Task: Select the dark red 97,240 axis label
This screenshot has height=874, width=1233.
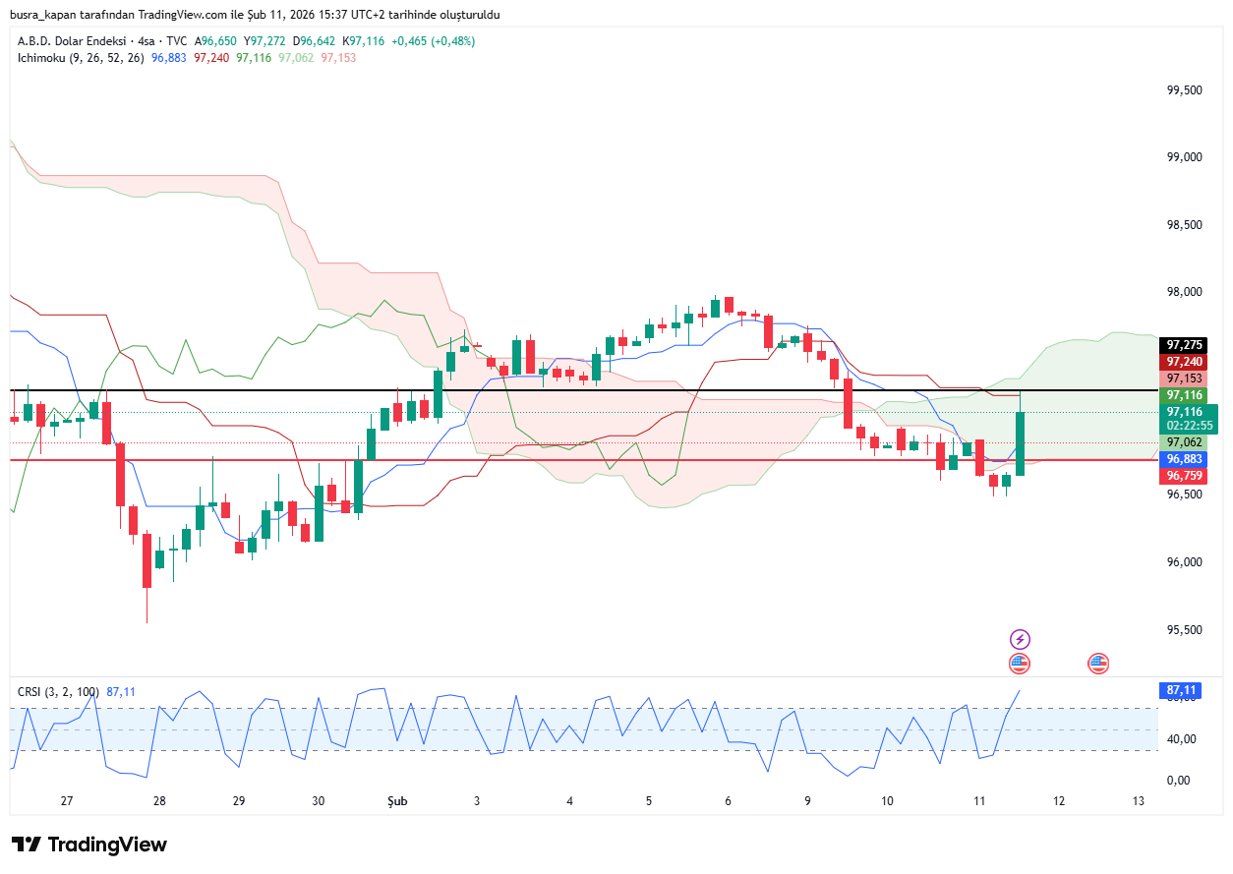Action: click(1184, 362)
